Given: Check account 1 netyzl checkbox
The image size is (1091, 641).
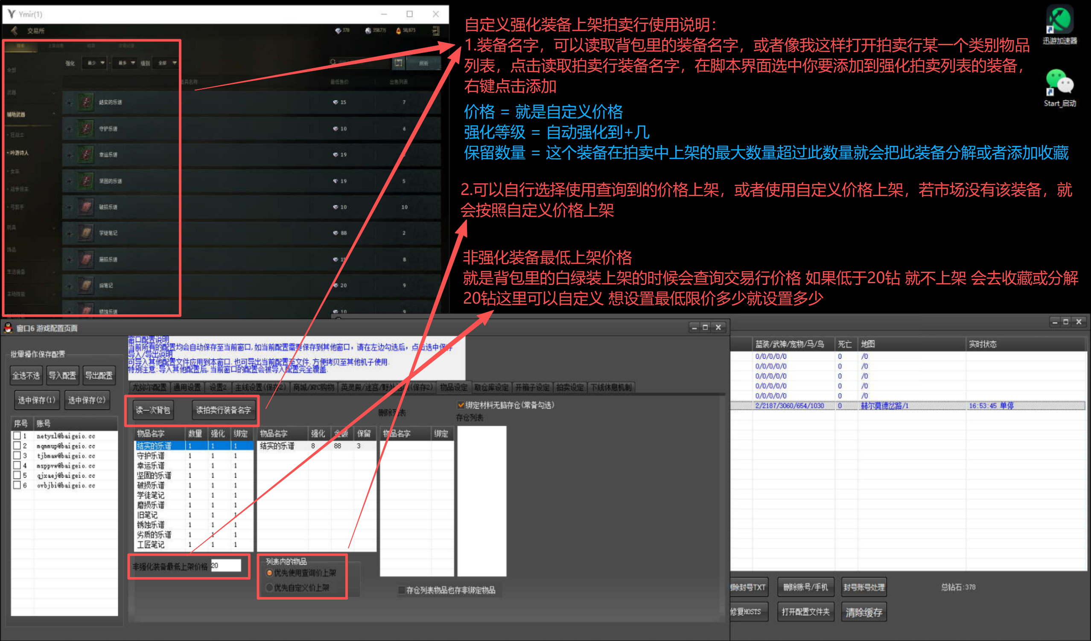Looking at the screenshot, I should pos(17,435).
